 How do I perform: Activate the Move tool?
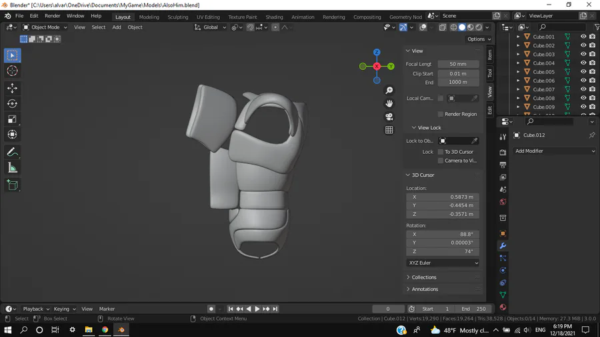[x=12, y=88]
